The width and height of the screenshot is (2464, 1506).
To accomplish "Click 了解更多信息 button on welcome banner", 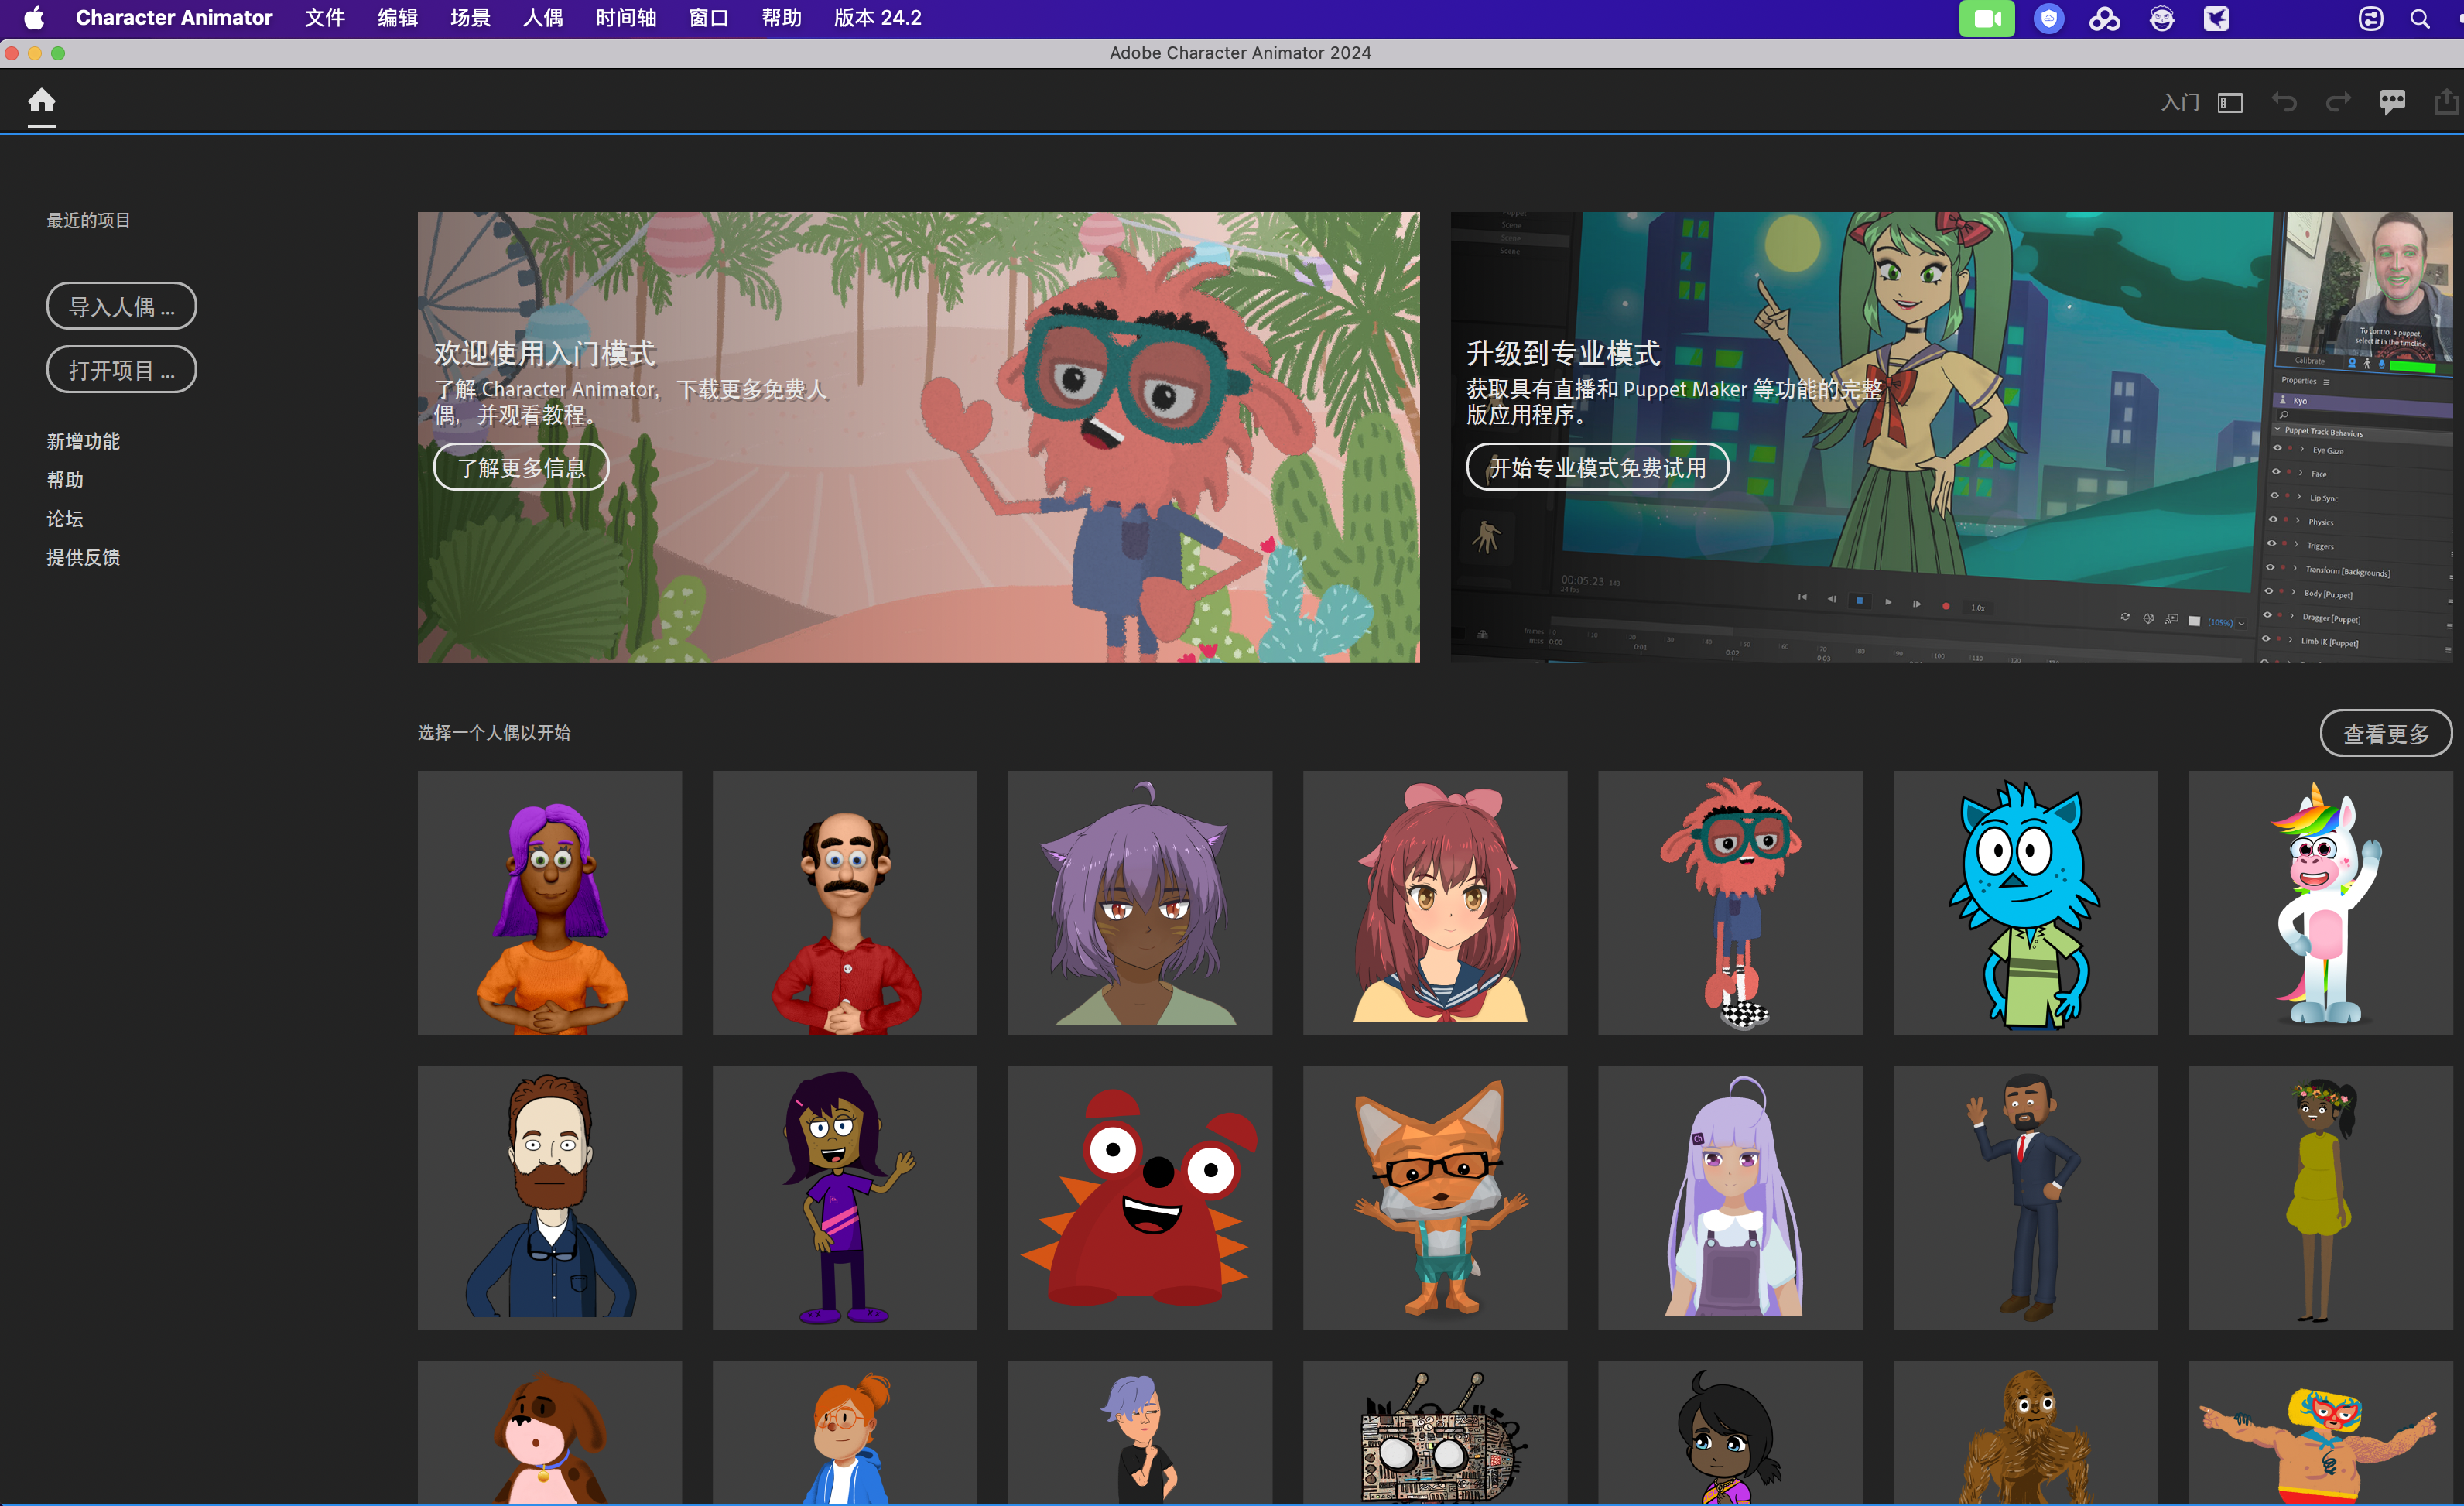I will point(521,467).
